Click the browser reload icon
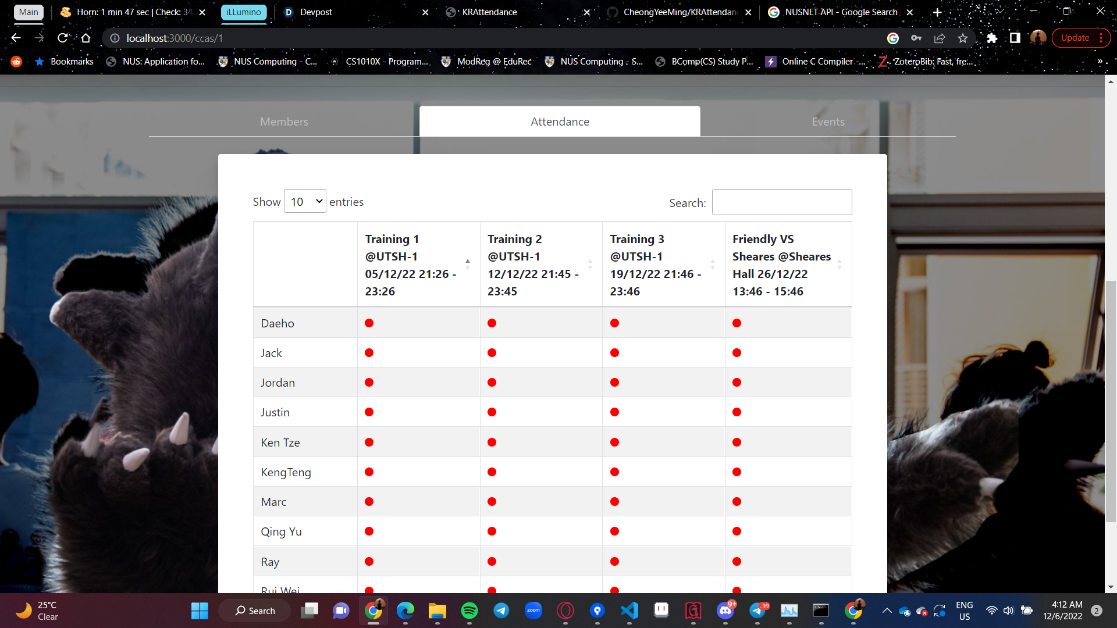The height and width of the screenshot is (628, 1117). point(62,38)
